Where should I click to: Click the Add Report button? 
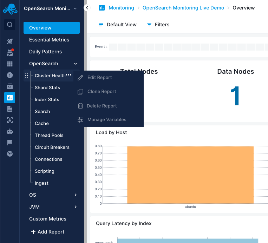[48, 232]
